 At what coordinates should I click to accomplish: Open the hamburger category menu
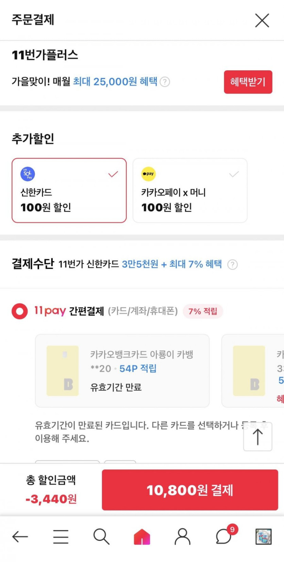(x=61, y=536)
